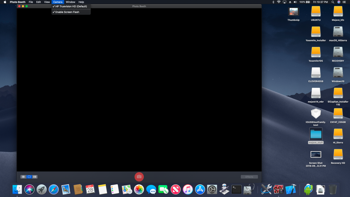The height and width of the screenshot is (197, 350).
Task: Select the CLOVER4558 volume icon
Action: 316,73
